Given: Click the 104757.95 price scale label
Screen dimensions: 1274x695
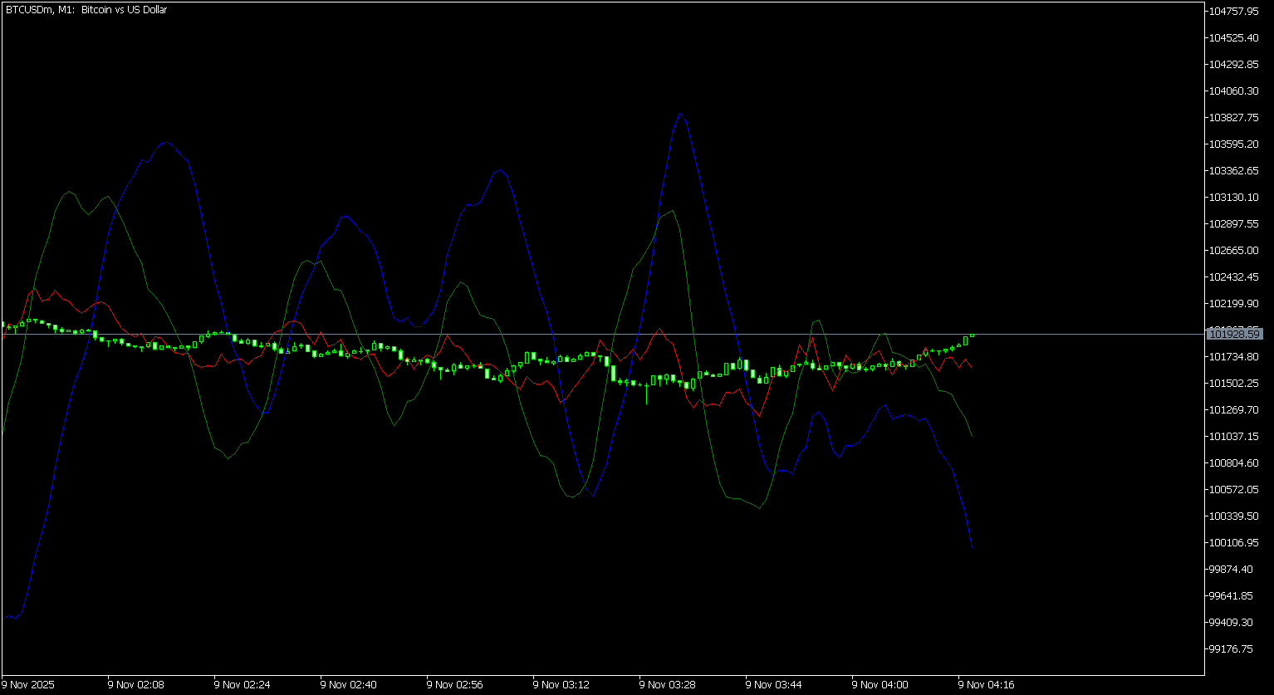Looking at the screenshot, I should [1236, 11].
